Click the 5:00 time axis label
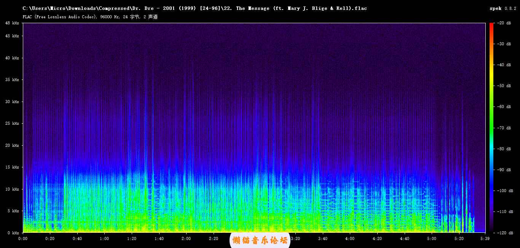Screen dimensions: 520x248 point(432,239)
